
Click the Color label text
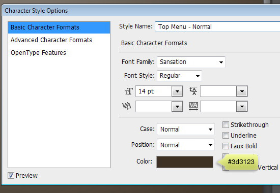[144, 162]
